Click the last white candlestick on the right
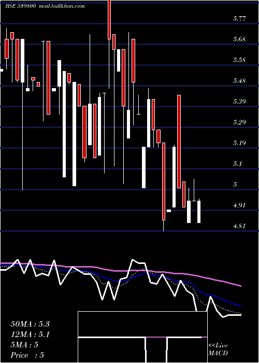 199,212
